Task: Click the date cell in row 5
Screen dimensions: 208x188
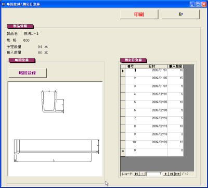Action: [x=152, y=104]
